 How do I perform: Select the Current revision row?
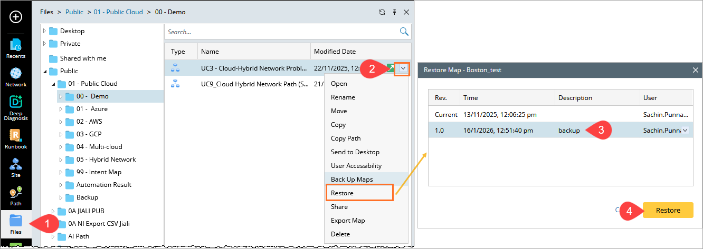560,114
